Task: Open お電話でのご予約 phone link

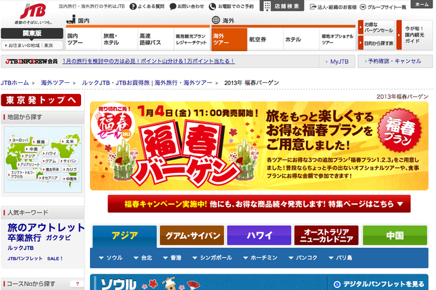Action: pyautogui.click(x=232, y=6)
